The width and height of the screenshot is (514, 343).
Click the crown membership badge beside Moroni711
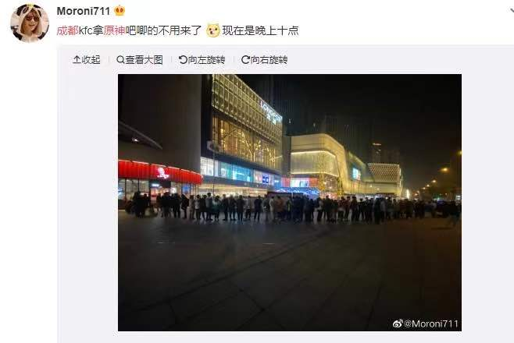coord(120,11)
